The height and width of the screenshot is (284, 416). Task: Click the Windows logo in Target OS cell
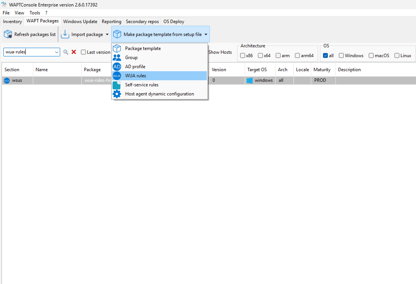pyautogui.click(x=250, y=81)
